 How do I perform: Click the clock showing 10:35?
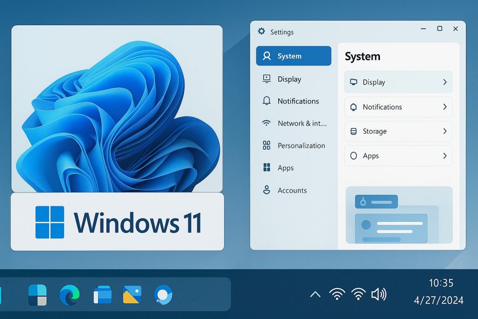pos(441,283)
